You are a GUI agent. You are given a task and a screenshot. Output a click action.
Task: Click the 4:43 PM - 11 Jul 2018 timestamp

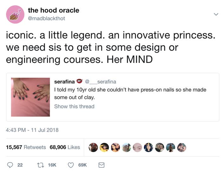point(32,130)
